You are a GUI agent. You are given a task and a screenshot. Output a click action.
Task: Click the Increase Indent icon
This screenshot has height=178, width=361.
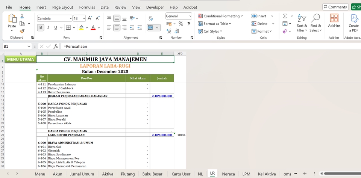[x=140, y=27]
